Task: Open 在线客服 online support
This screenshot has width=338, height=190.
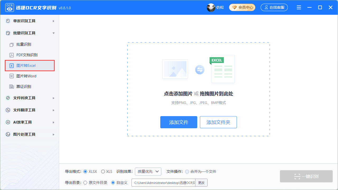Action: [x=274, y=7]
